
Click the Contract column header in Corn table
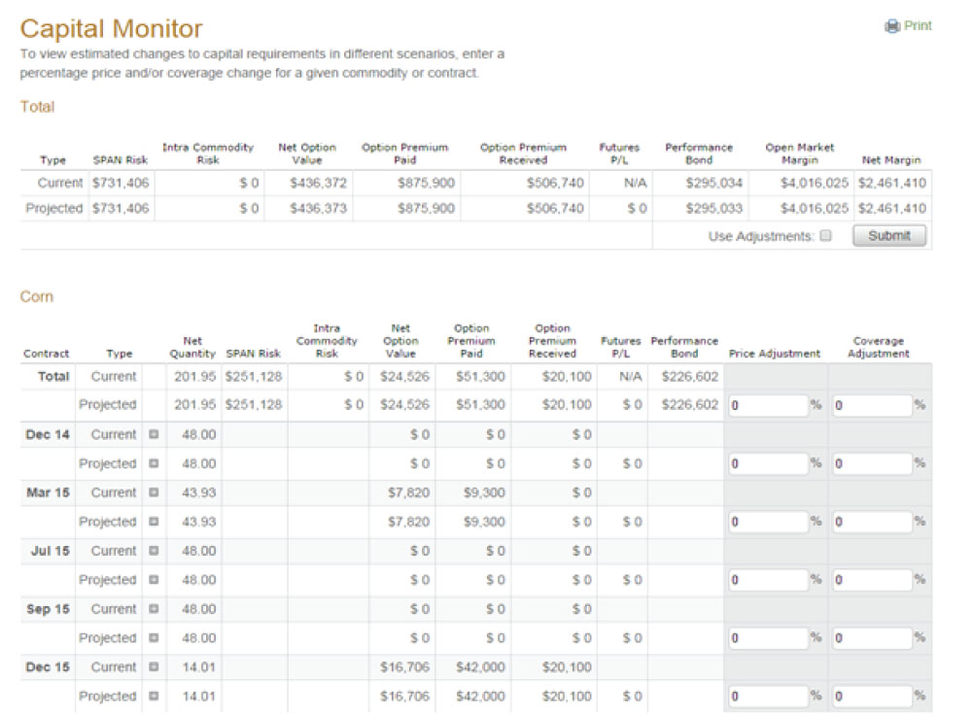click(x=46, y=354)
